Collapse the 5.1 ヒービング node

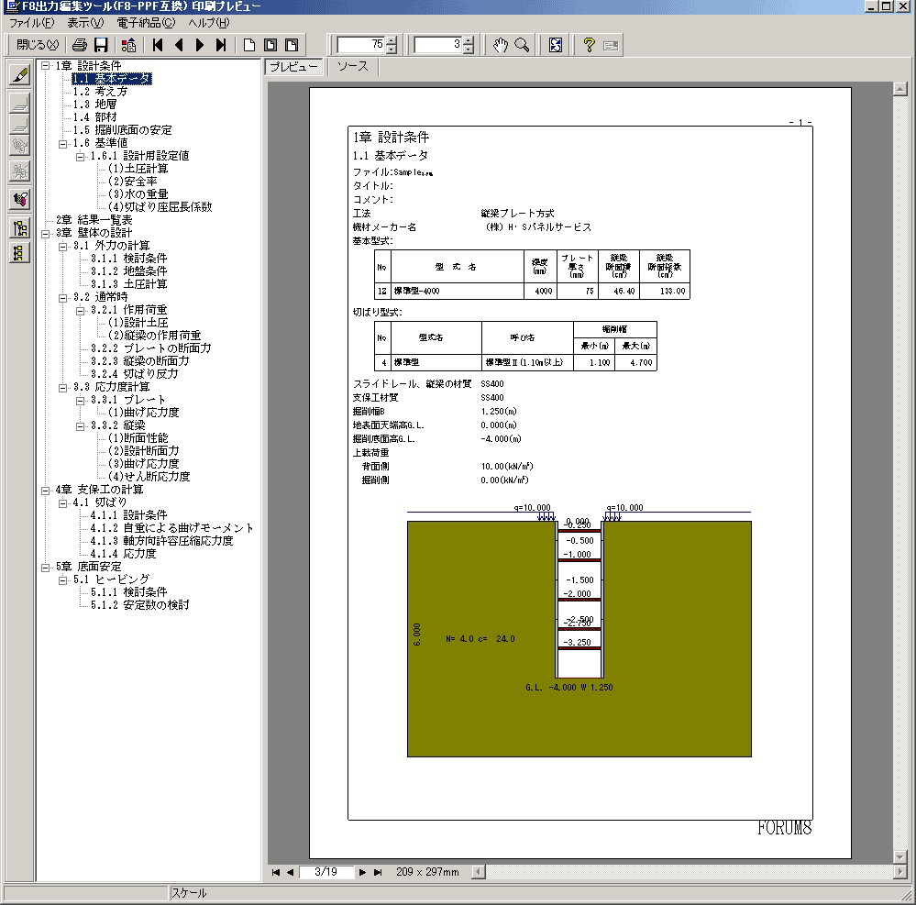pyautogui.click(x=63, y=580)
